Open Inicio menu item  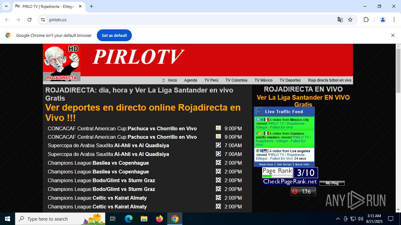point(172,80)
